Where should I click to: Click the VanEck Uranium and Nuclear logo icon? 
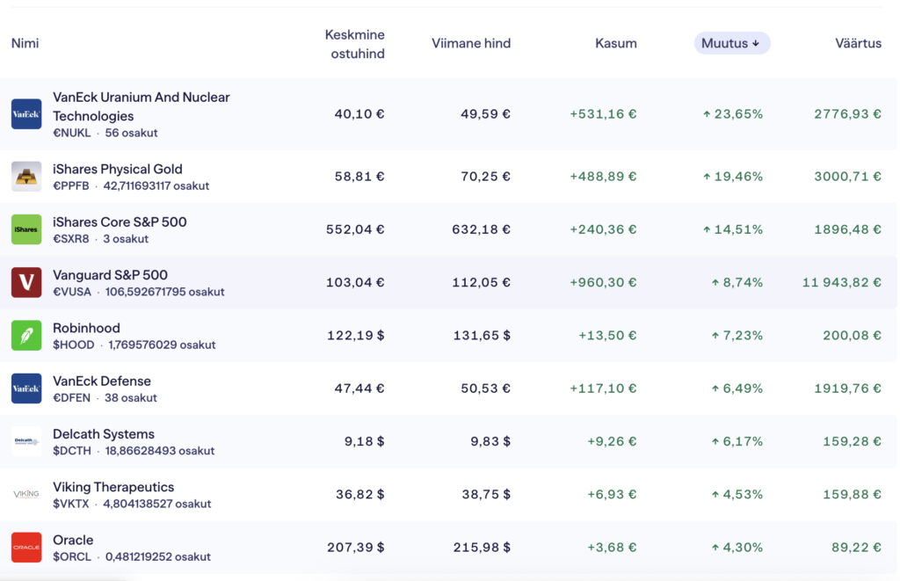26,114
